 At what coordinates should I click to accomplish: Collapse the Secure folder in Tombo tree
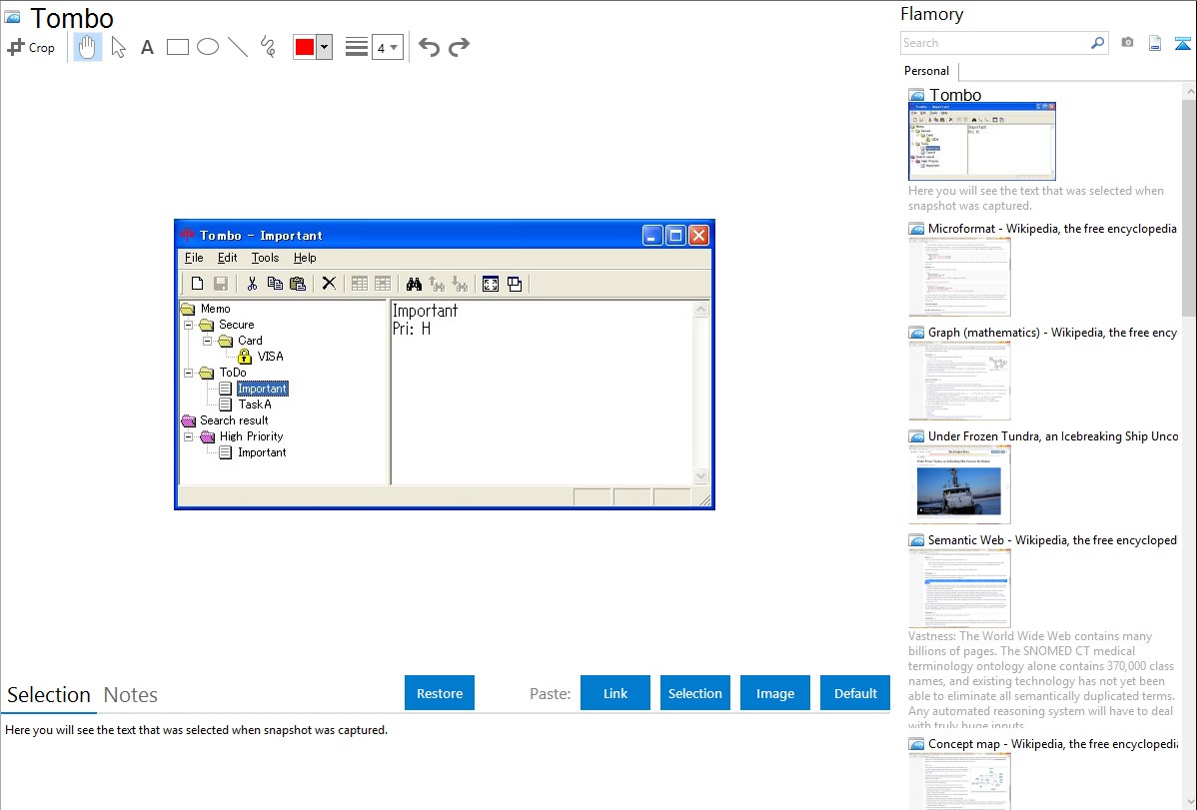189,326
